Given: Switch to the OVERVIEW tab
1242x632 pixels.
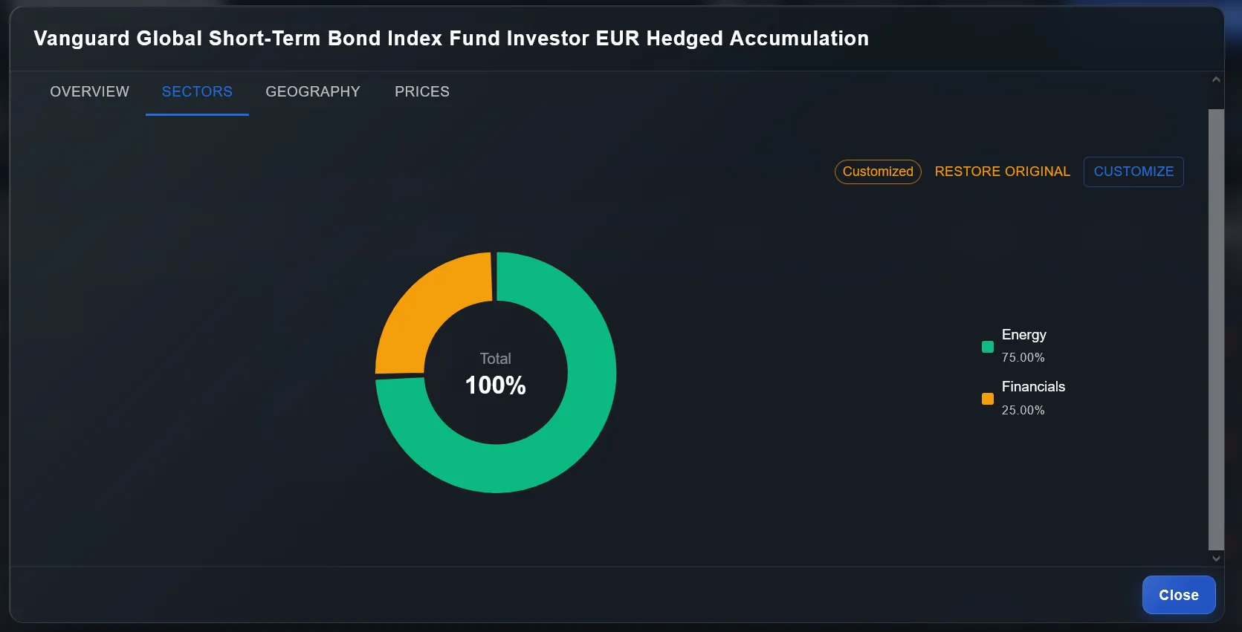Looking at the screenshot, I should [88, 91].
